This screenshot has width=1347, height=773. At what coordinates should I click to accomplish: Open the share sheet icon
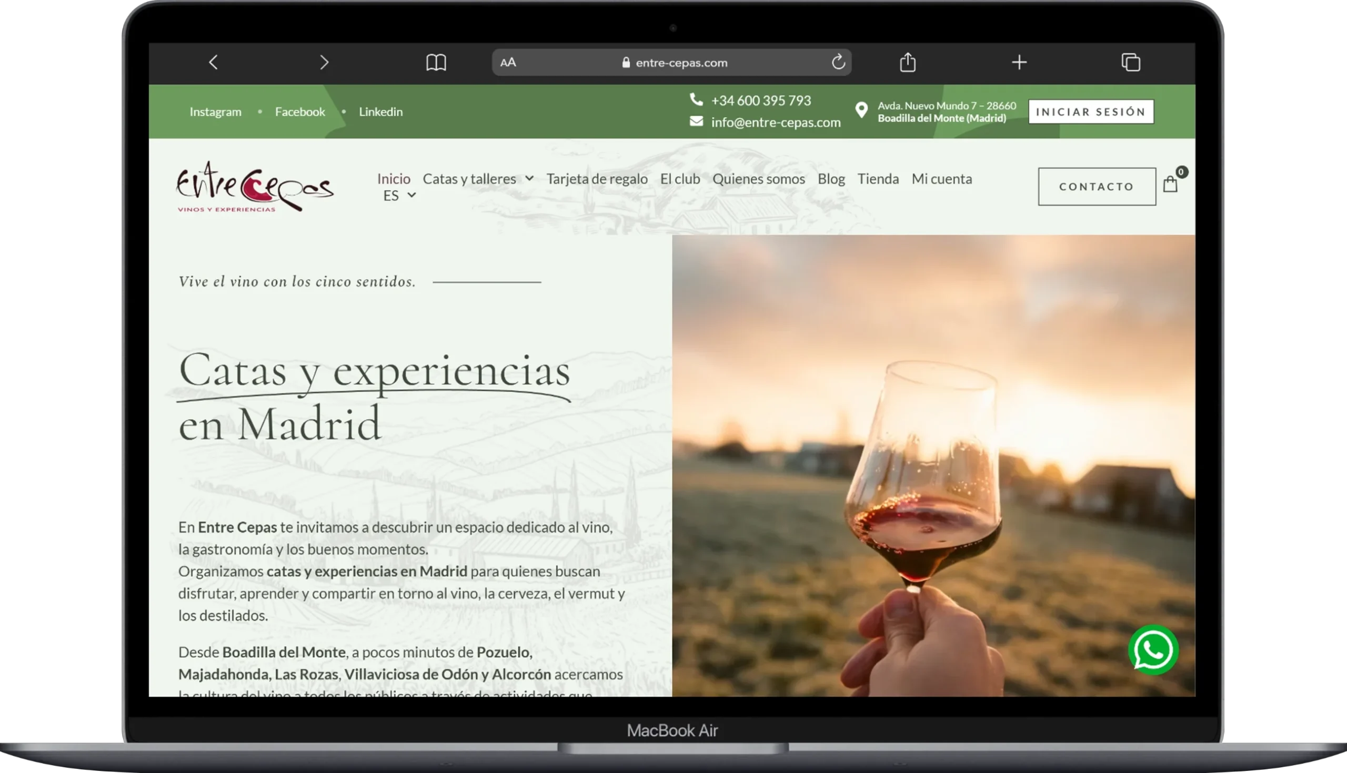tap(908, 63)
